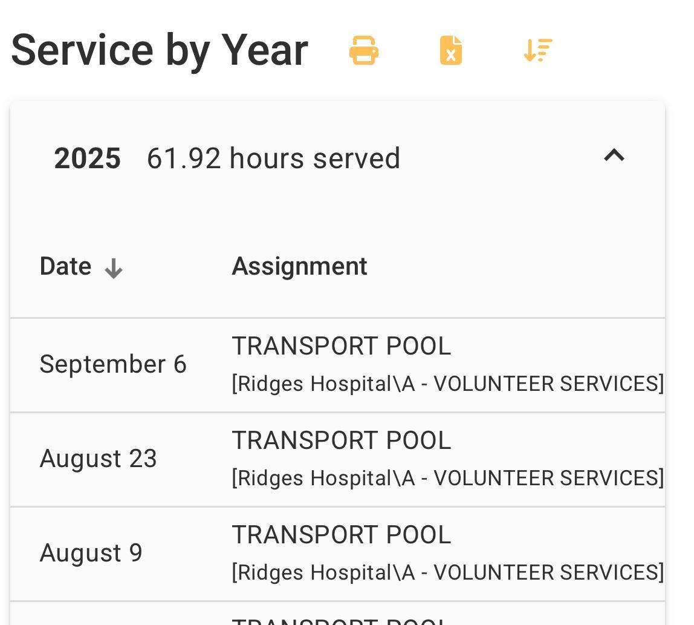The width and height of the screenshot is (694, 625).
Task: Collapse the 2025 hours served section
Action: point(614,155)
